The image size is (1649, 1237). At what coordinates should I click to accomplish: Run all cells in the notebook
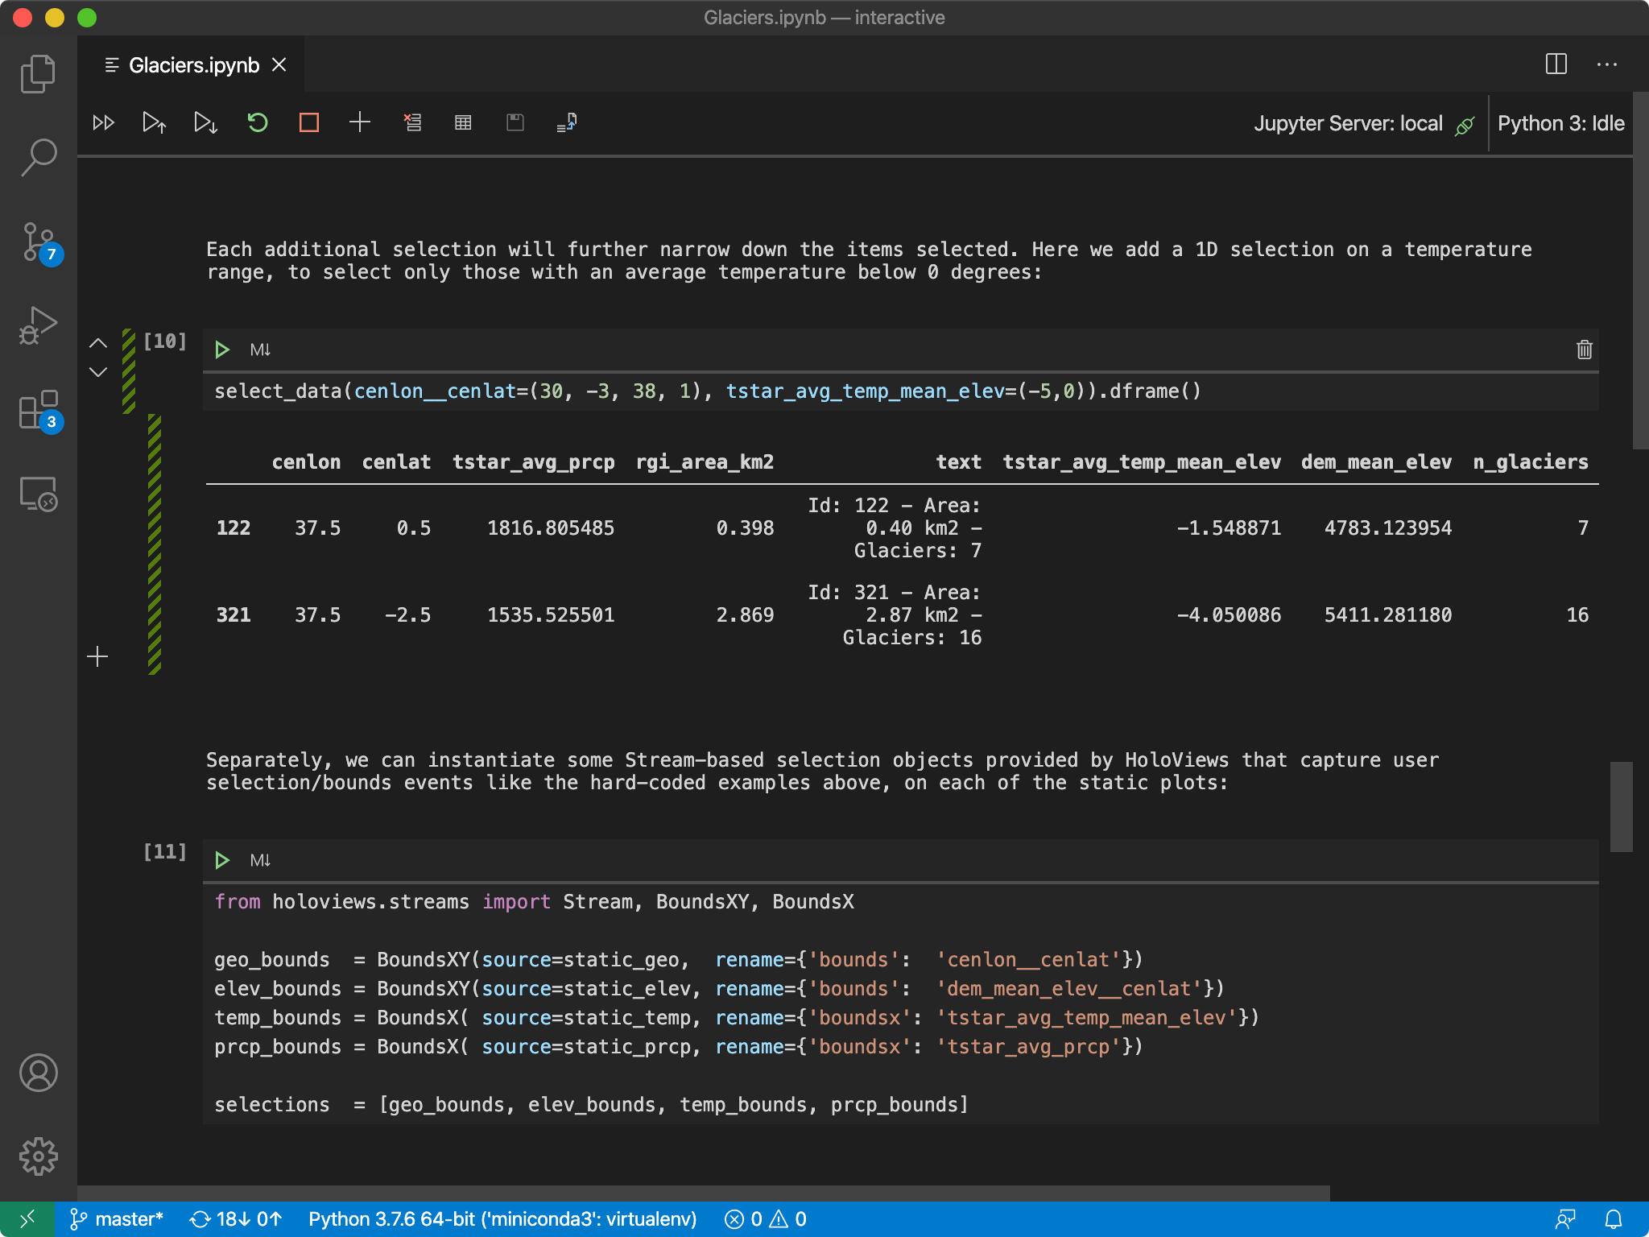(x=103, y=122)
